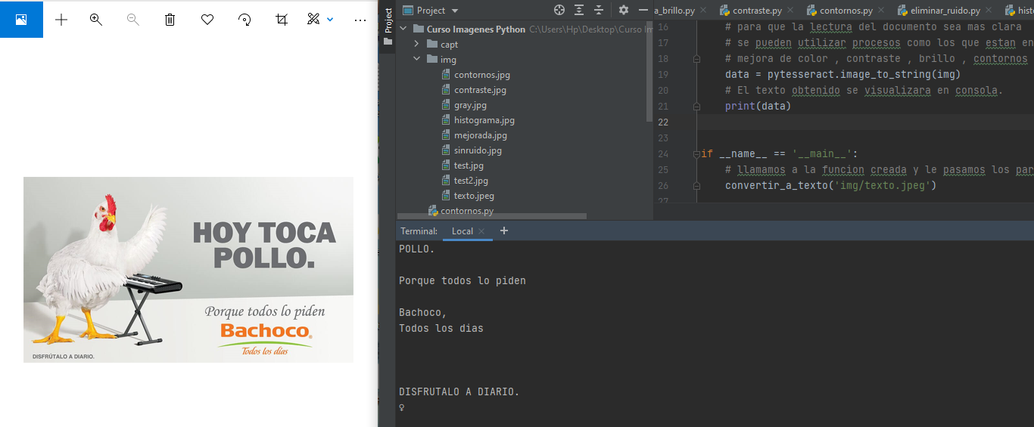Viewport: 1034px width, 427px height.
Task: Select gray.jpg in project tree
Action: pos(470,105)
